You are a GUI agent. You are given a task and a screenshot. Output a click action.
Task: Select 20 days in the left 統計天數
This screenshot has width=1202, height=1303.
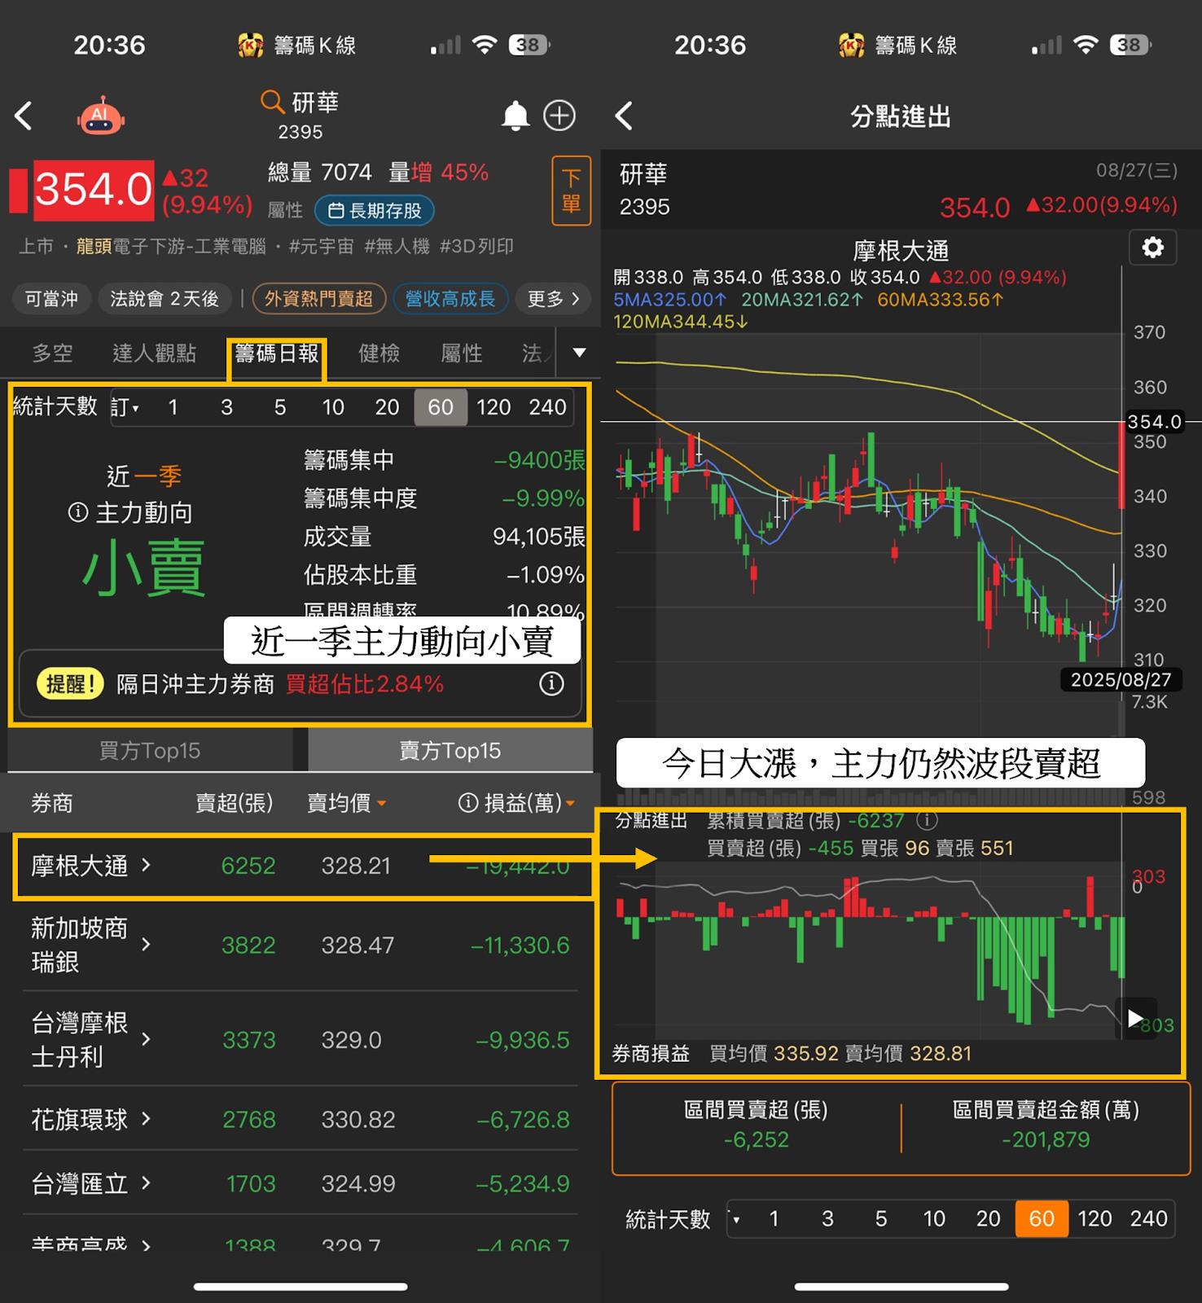[387, 407]
